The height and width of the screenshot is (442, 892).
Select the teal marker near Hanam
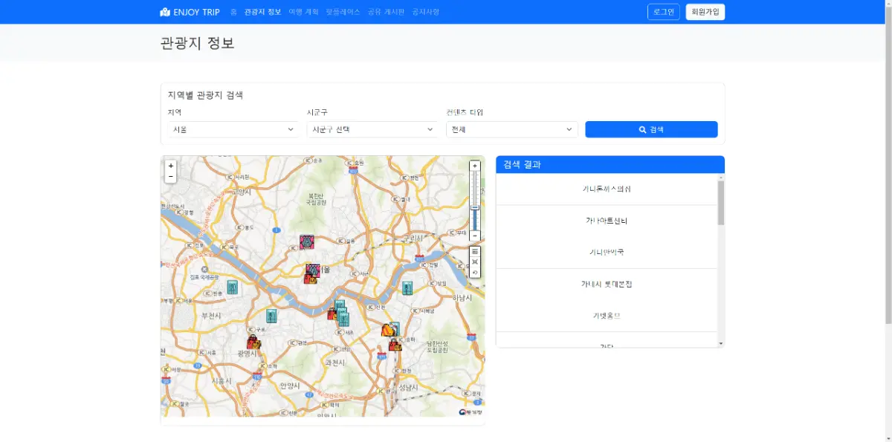[407, 288]
